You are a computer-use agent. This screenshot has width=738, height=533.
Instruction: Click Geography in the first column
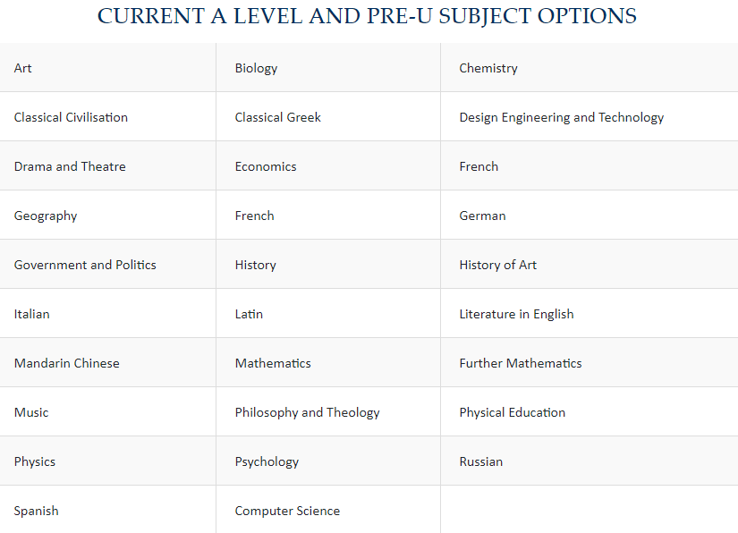click(x=46, y=216)
